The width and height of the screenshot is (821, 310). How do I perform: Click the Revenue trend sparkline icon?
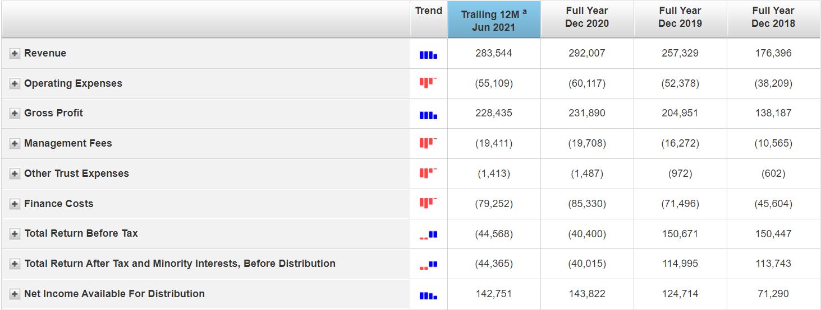428,55
